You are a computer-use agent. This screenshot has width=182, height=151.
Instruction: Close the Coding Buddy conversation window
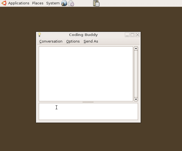[137, 35]
